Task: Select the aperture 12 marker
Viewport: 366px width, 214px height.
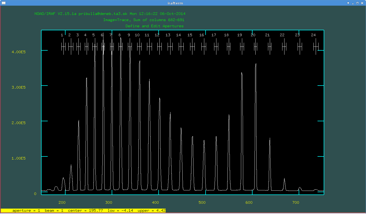Action: [159, 46]
